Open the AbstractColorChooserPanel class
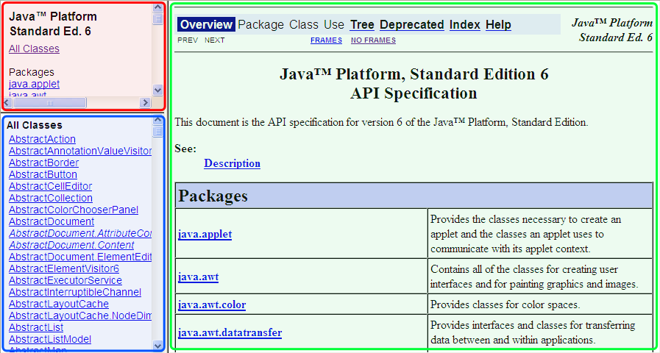 (x=74, y=210)
